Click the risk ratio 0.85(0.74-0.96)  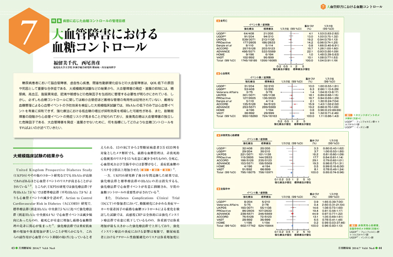[x=333, y=172]
